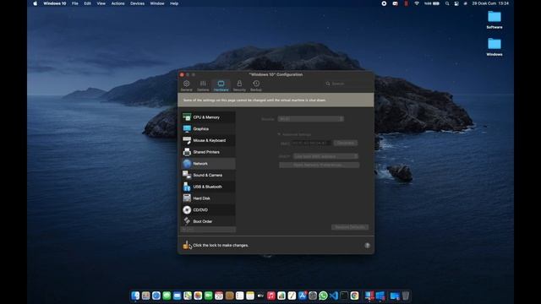Screen dimensions: 541x304
Task: Select Hard Disk hardware item
Action: pyautogui.click(x=208, y=198)
